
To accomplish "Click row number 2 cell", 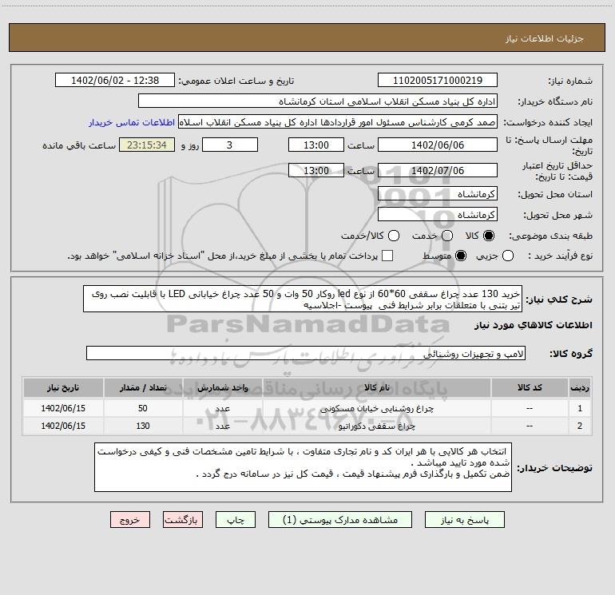I will coord(580,426).
